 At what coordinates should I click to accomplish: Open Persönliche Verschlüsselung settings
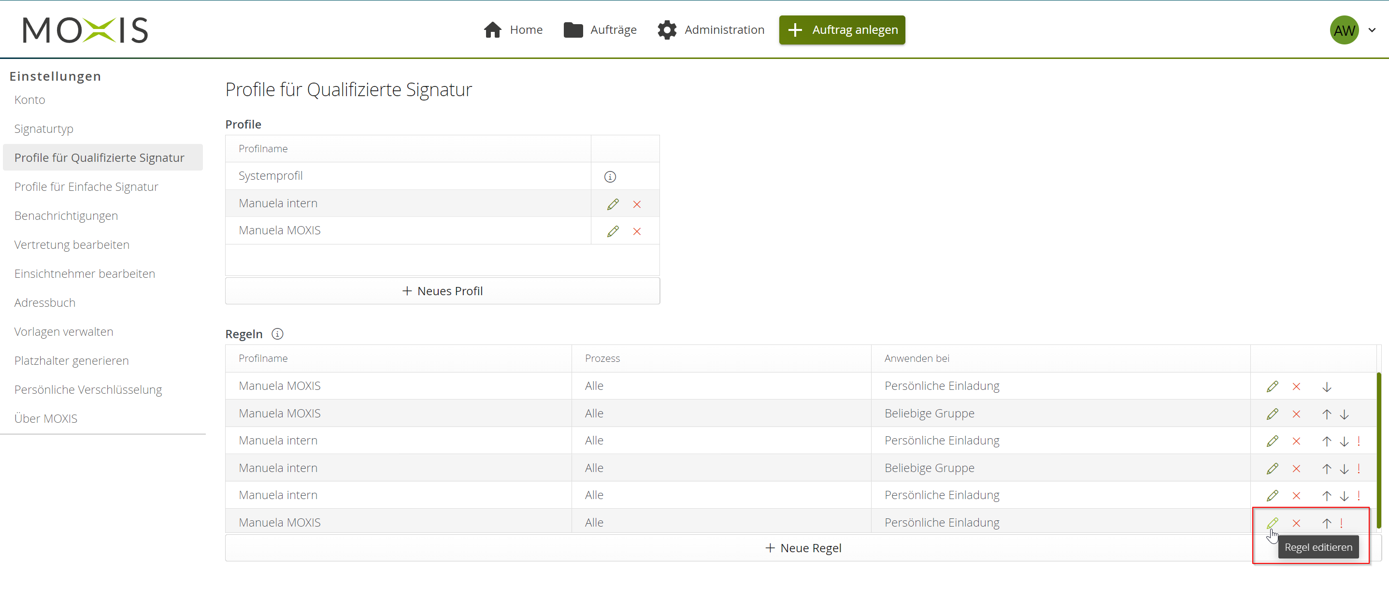click(x=88, y=390)
